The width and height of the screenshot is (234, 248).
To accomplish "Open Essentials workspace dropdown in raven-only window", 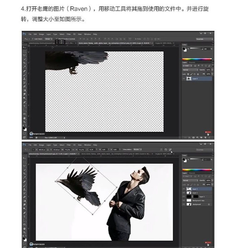I will point(204,39).
